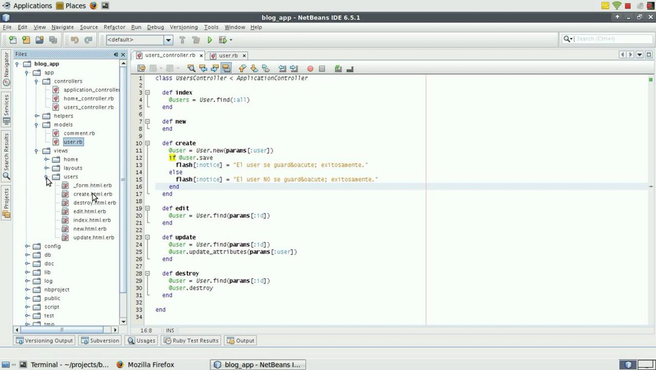Open the Subversion panel button

pyautogui.click(x=101, y=341)
